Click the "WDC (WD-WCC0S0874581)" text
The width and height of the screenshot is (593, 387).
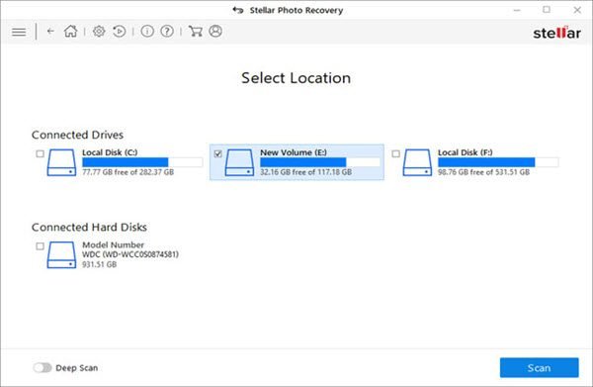click(x=130, y=254)
